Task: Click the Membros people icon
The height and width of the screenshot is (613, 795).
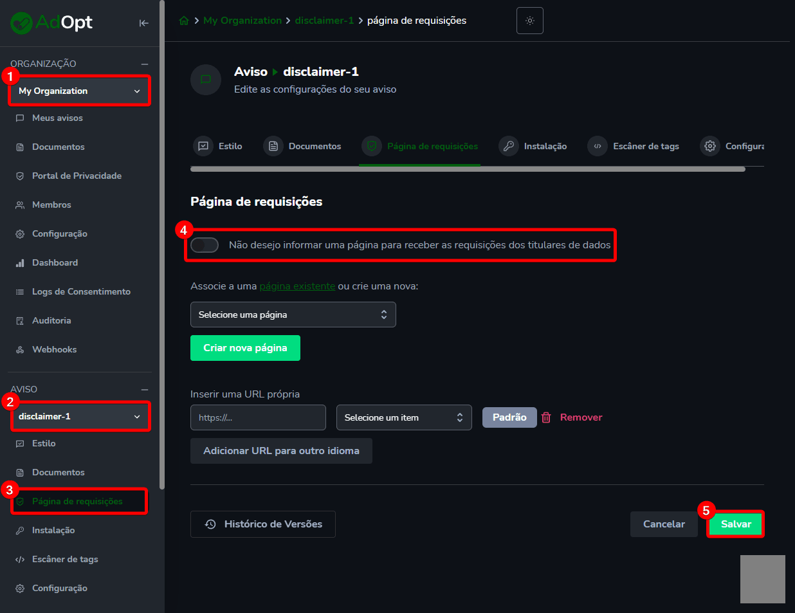Action: (x=20, y=205)
